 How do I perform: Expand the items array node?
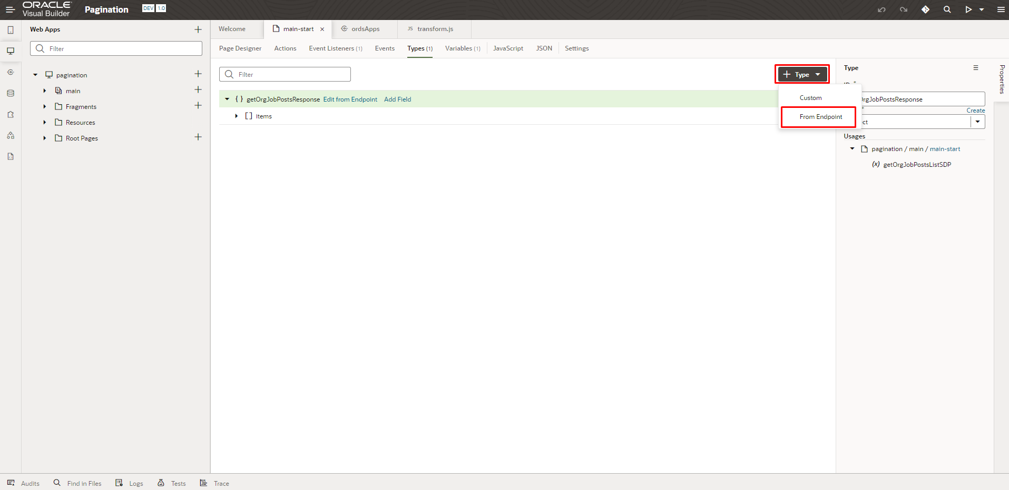pos(236,116)
